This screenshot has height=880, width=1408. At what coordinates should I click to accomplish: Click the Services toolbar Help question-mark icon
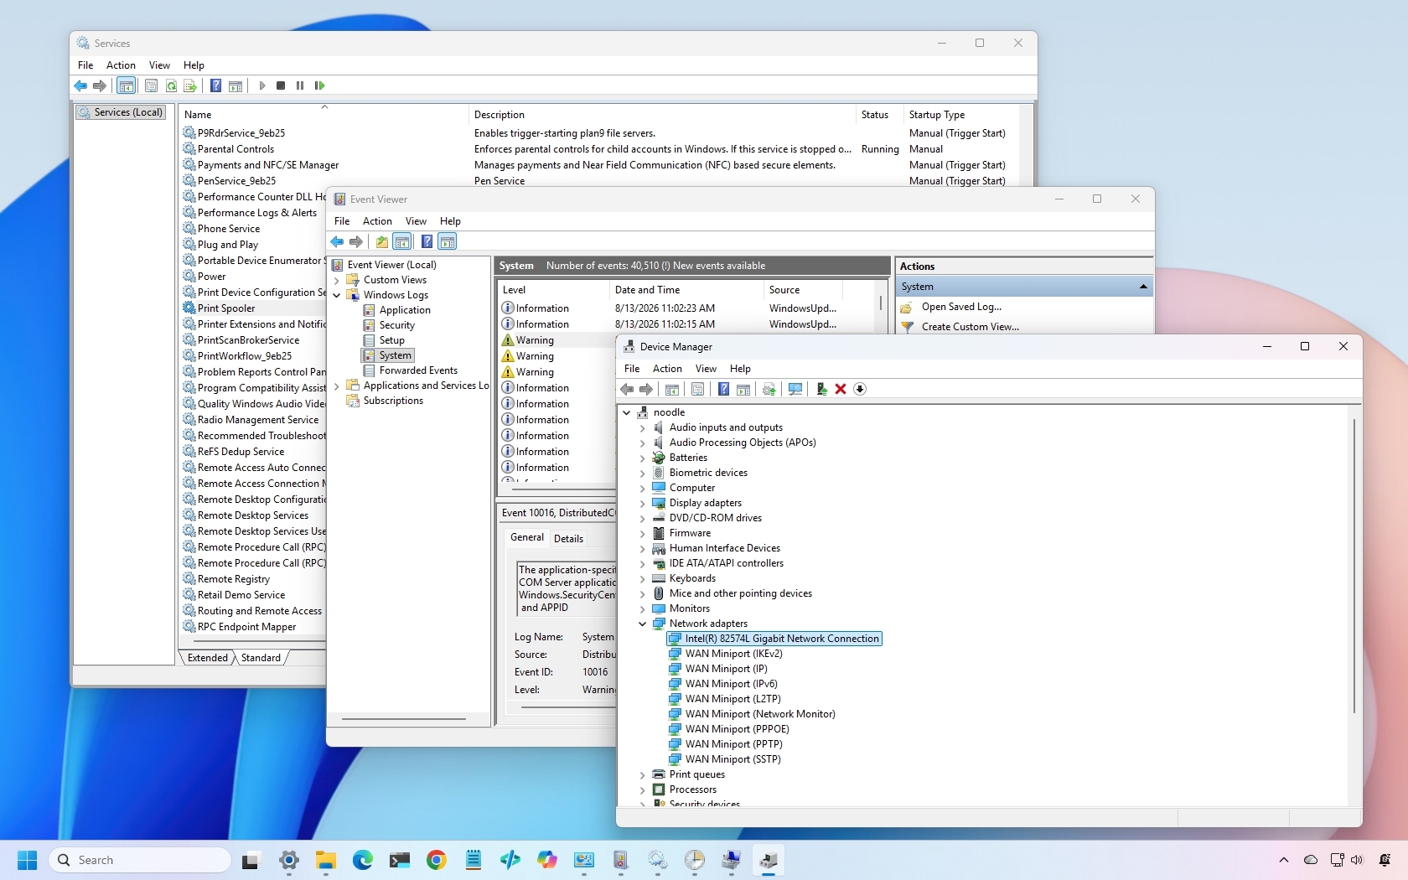[x=215, y=85]
